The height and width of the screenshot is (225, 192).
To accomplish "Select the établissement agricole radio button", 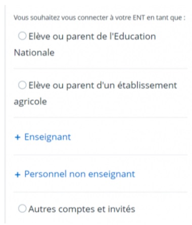I will click(22, 85).
